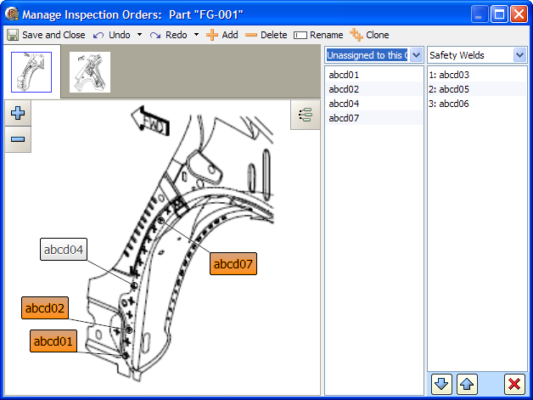Move selected item down with arrow
This screenshot has height=400, width=533.
[441, 383]
